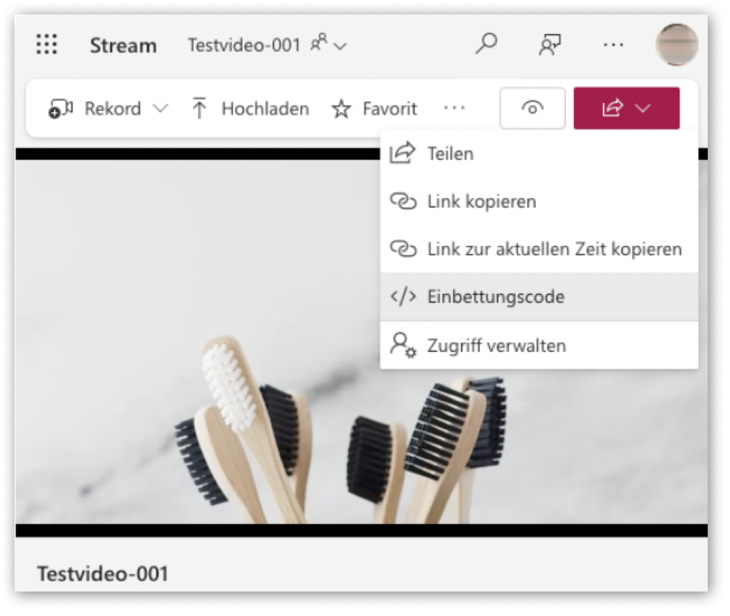The image size is (730, 616).
Task: Open the app launcher waffle grid
Action: (x=47, y=45)
